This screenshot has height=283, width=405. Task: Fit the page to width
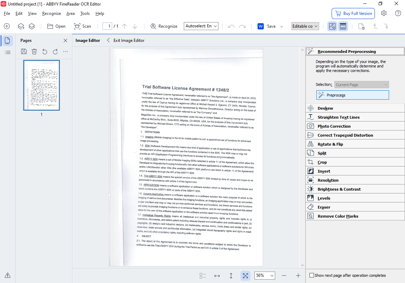217,276
